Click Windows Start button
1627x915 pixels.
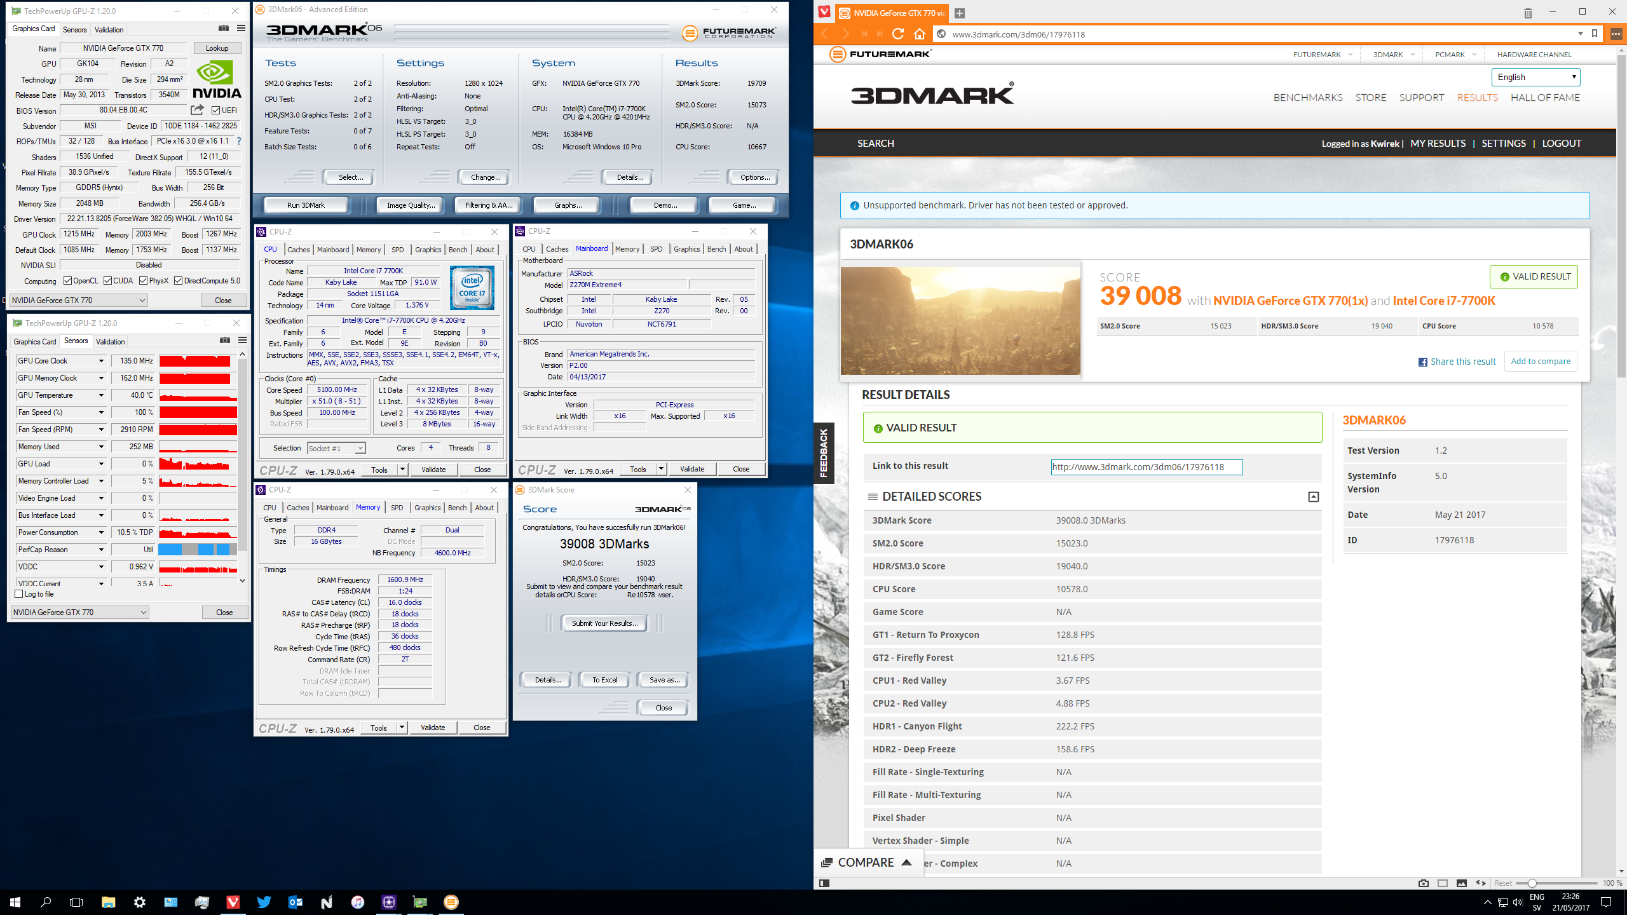[x=15, y=902]
